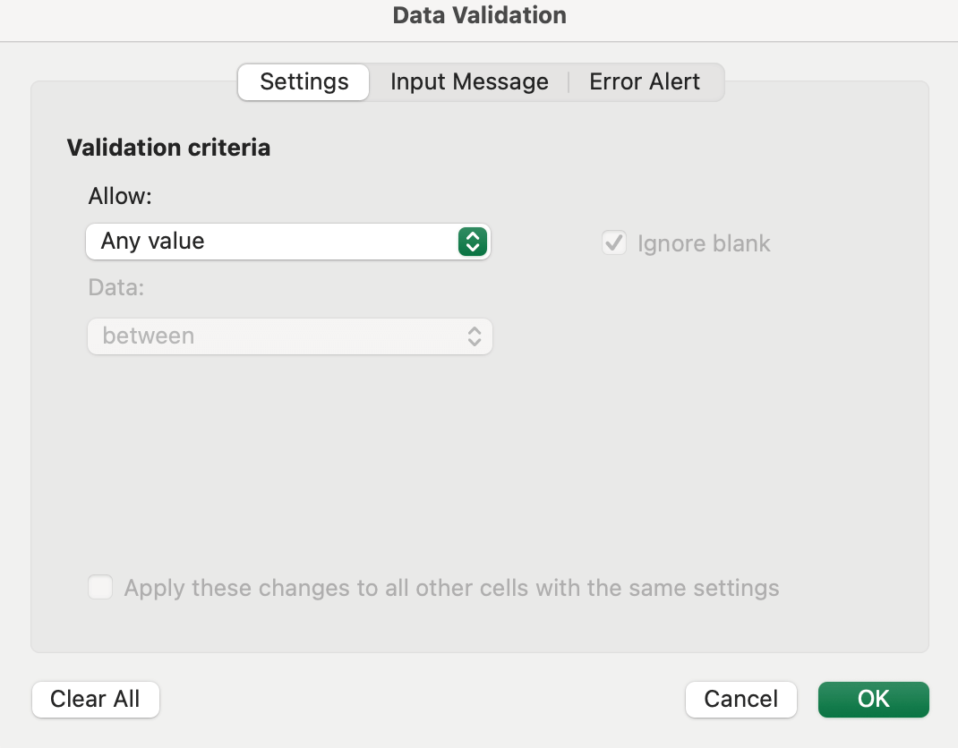Click the "Any value" text in Allow box

[153, 242]
